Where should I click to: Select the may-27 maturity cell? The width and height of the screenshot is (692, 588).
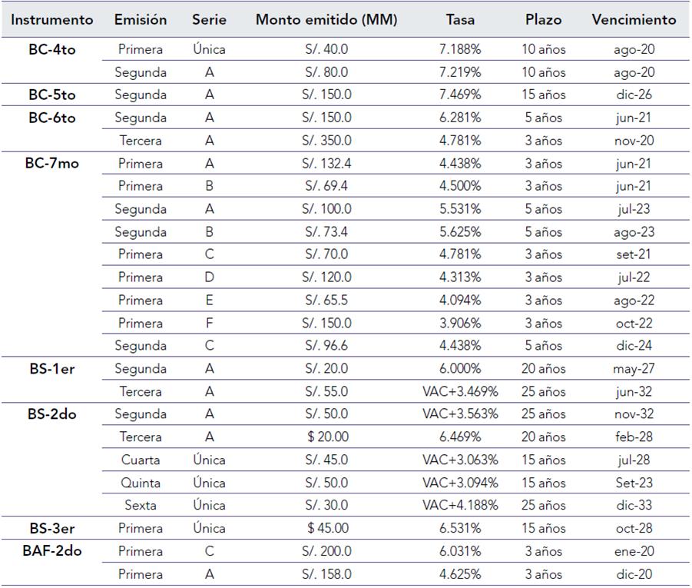coord(634,369)
